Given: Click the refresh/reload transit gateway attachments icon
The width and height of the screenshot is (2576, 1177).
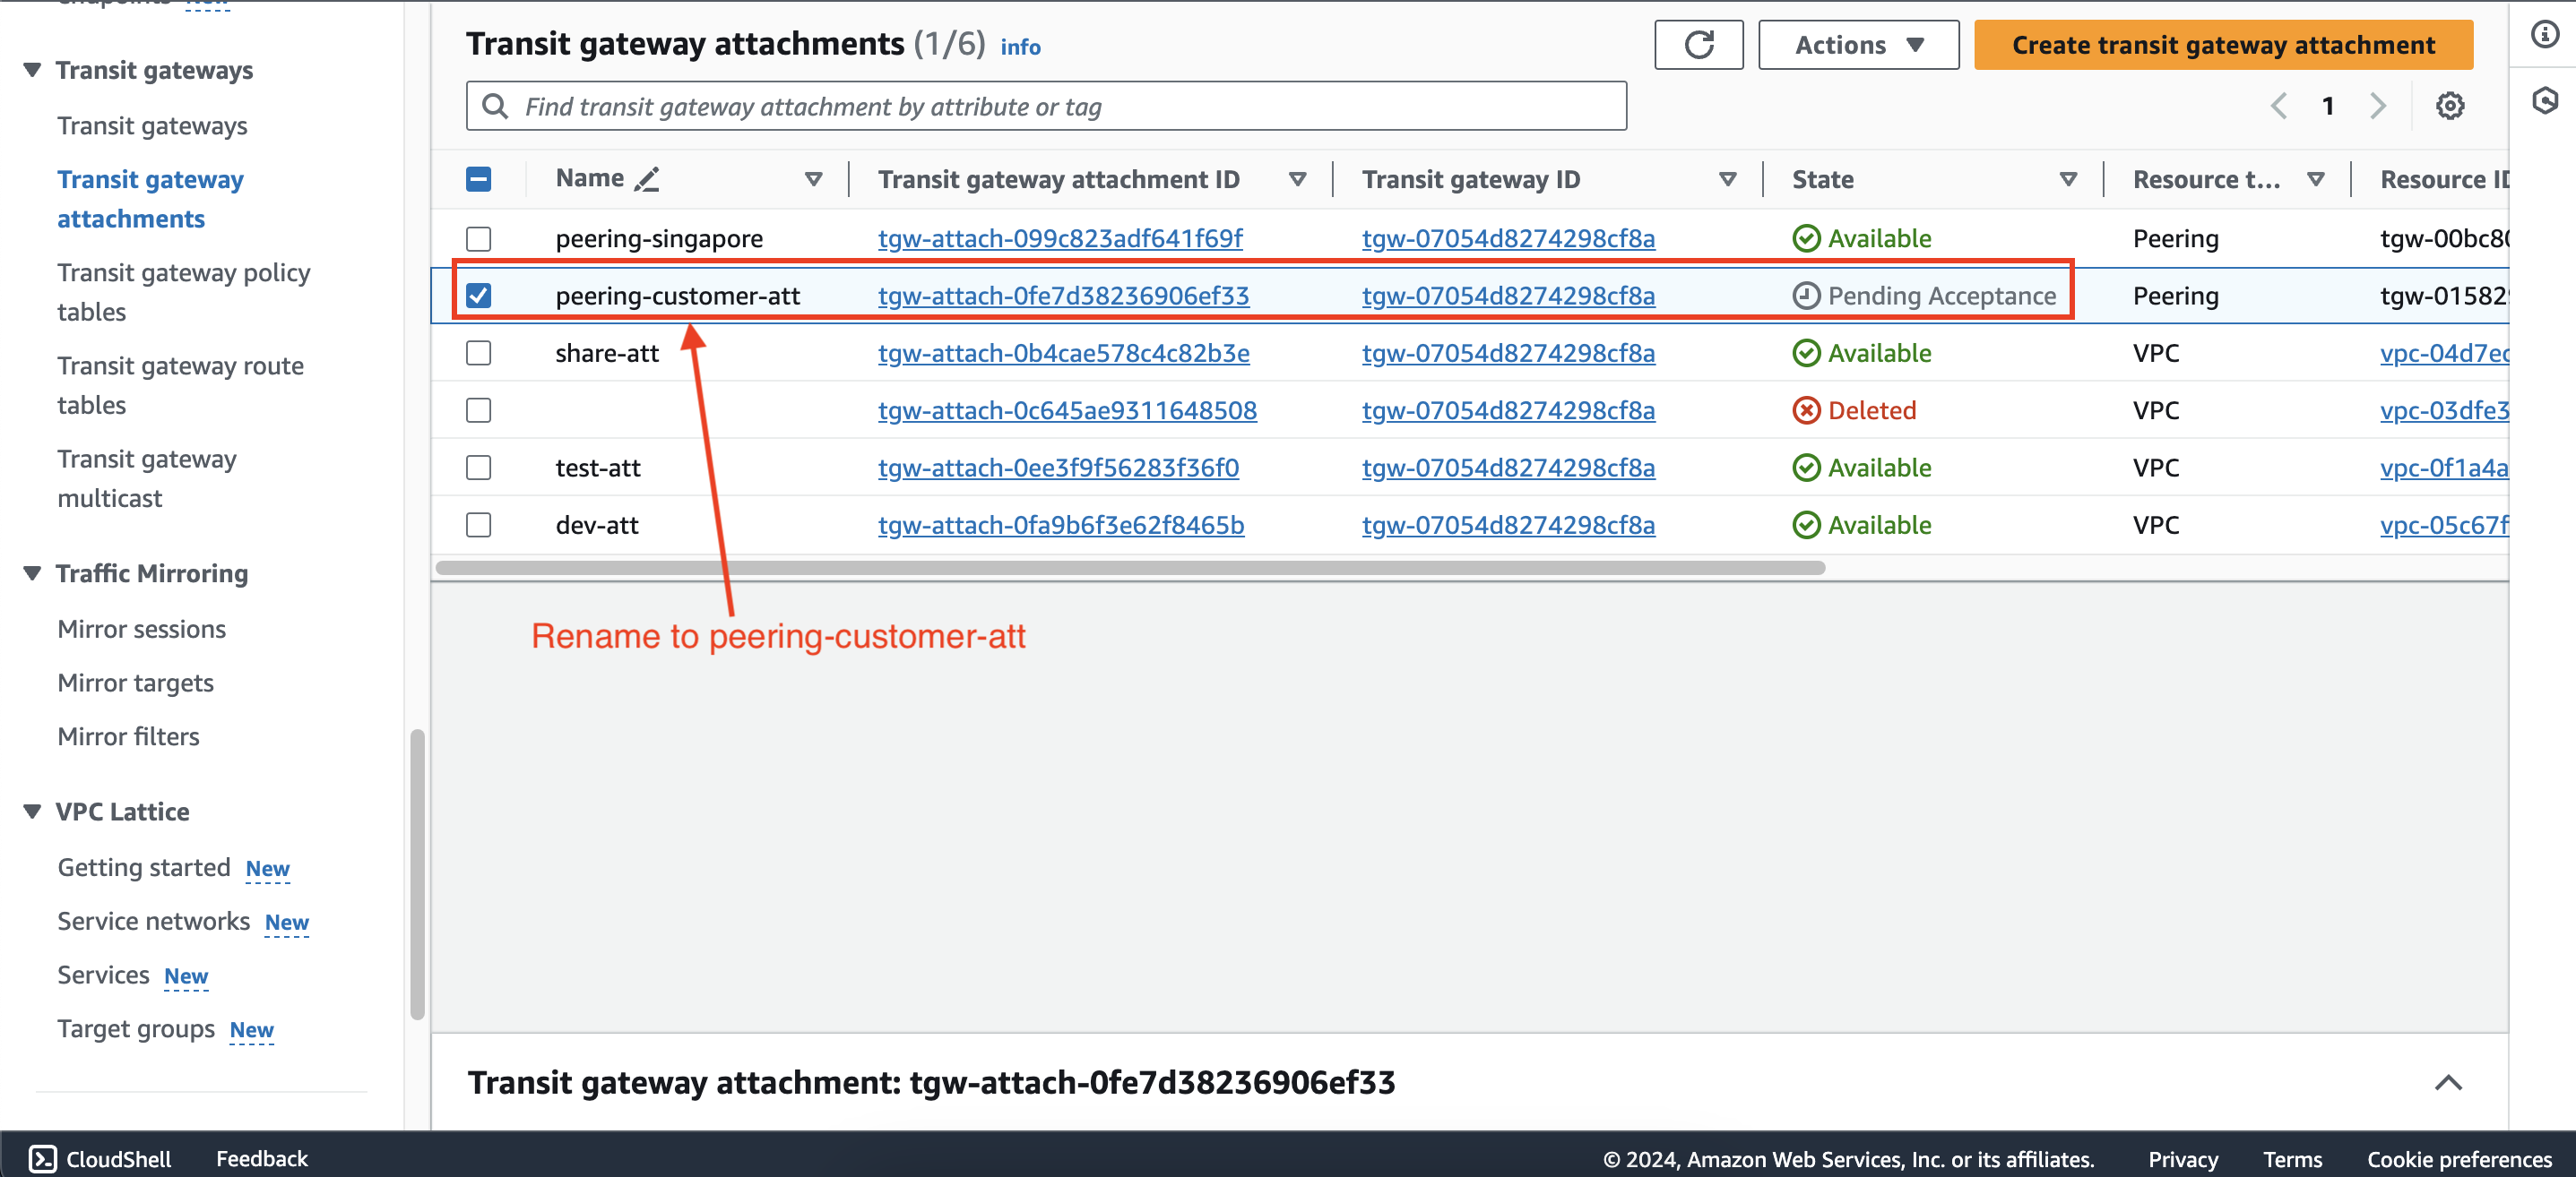Looking at the screenshot, I should click(1697, 46).
